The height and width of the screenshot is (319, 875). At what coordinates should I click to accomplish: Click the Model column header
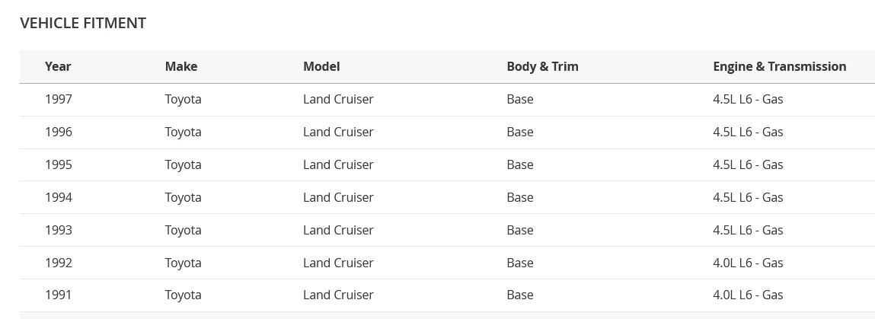321,66
